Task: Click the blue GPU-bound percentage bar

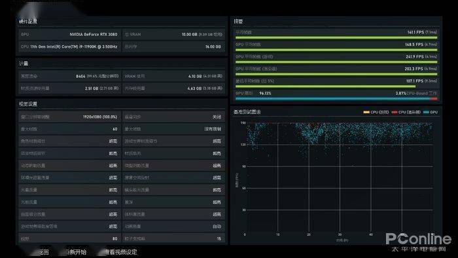Action: tap(332, 99)
